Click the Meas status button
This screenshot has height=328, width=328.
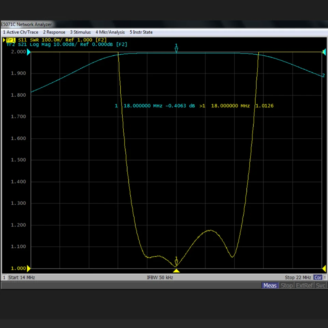pyautogui.click(x=270, y=286)
